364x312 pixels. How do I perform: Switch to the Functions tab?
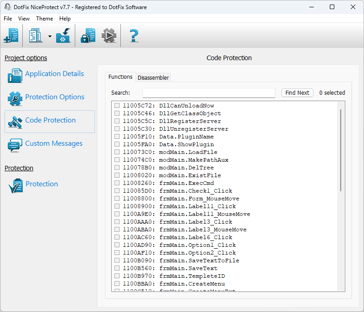coord(120,77)
